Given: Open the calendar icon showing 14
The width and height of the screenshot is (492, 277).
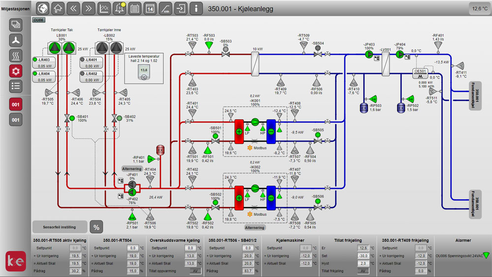Looking at the screenshot, I should pyautogui.click(x=150, y=8).
